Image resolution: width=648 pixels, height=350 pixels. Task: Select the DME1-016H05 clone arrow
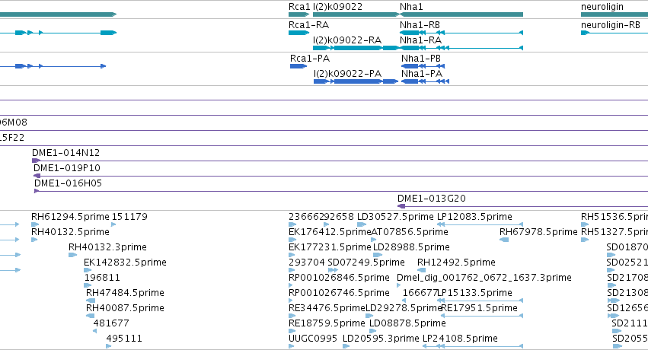click(x=37, y=191)
